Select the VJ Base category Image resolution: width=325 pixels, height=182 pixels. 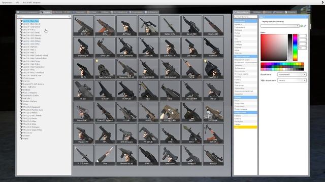pos(26,136)
